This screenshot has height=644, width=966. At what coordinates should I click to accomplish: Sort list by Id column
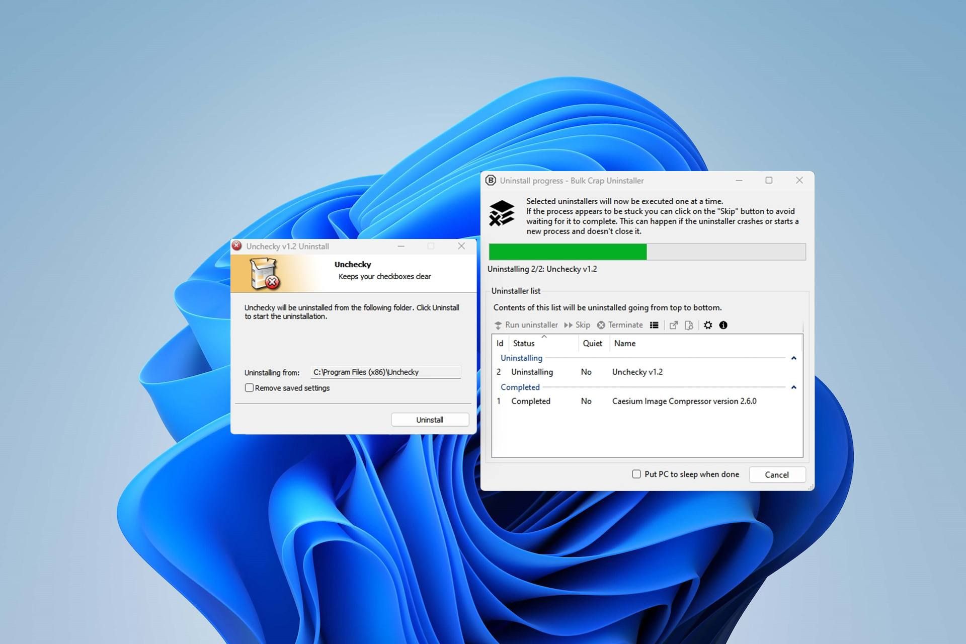[500, 343]
